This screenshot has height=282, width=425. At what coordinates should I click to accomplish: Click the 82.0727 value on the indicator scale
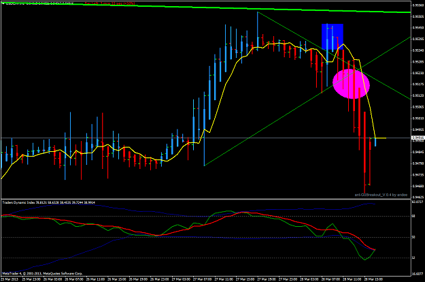click(418, 202)
